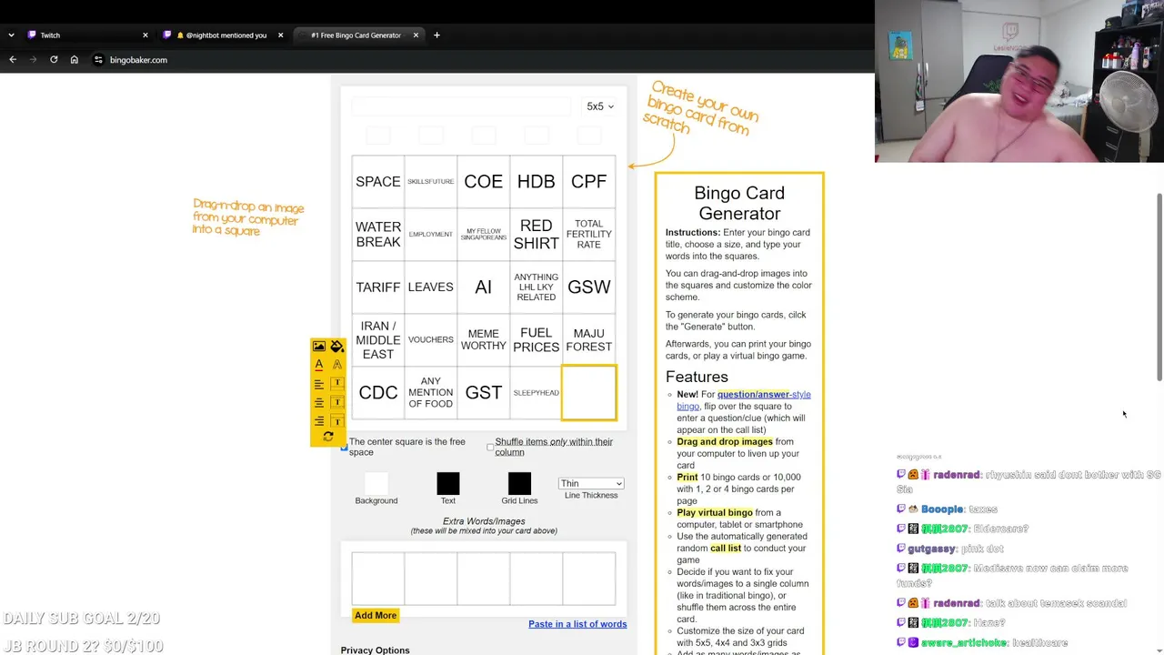Image resolution: width=1164 pixels, height=655 pixels.
Task: Select the SLEEPYHEAD bingo square
Action: tap(537, 393)
